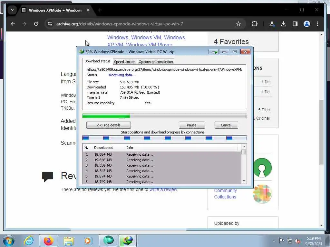Select connection row 1 with 18.684 MB
Viewport: 330px width, 247px height.
[x=162, y=154]
